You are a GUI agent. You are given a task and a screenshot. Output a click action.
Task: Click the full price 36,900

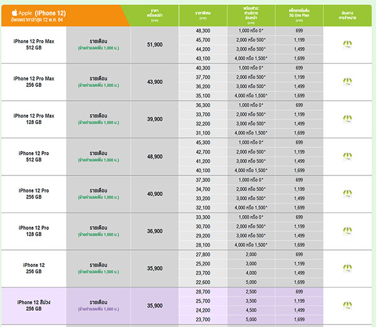tap(155, 231)
